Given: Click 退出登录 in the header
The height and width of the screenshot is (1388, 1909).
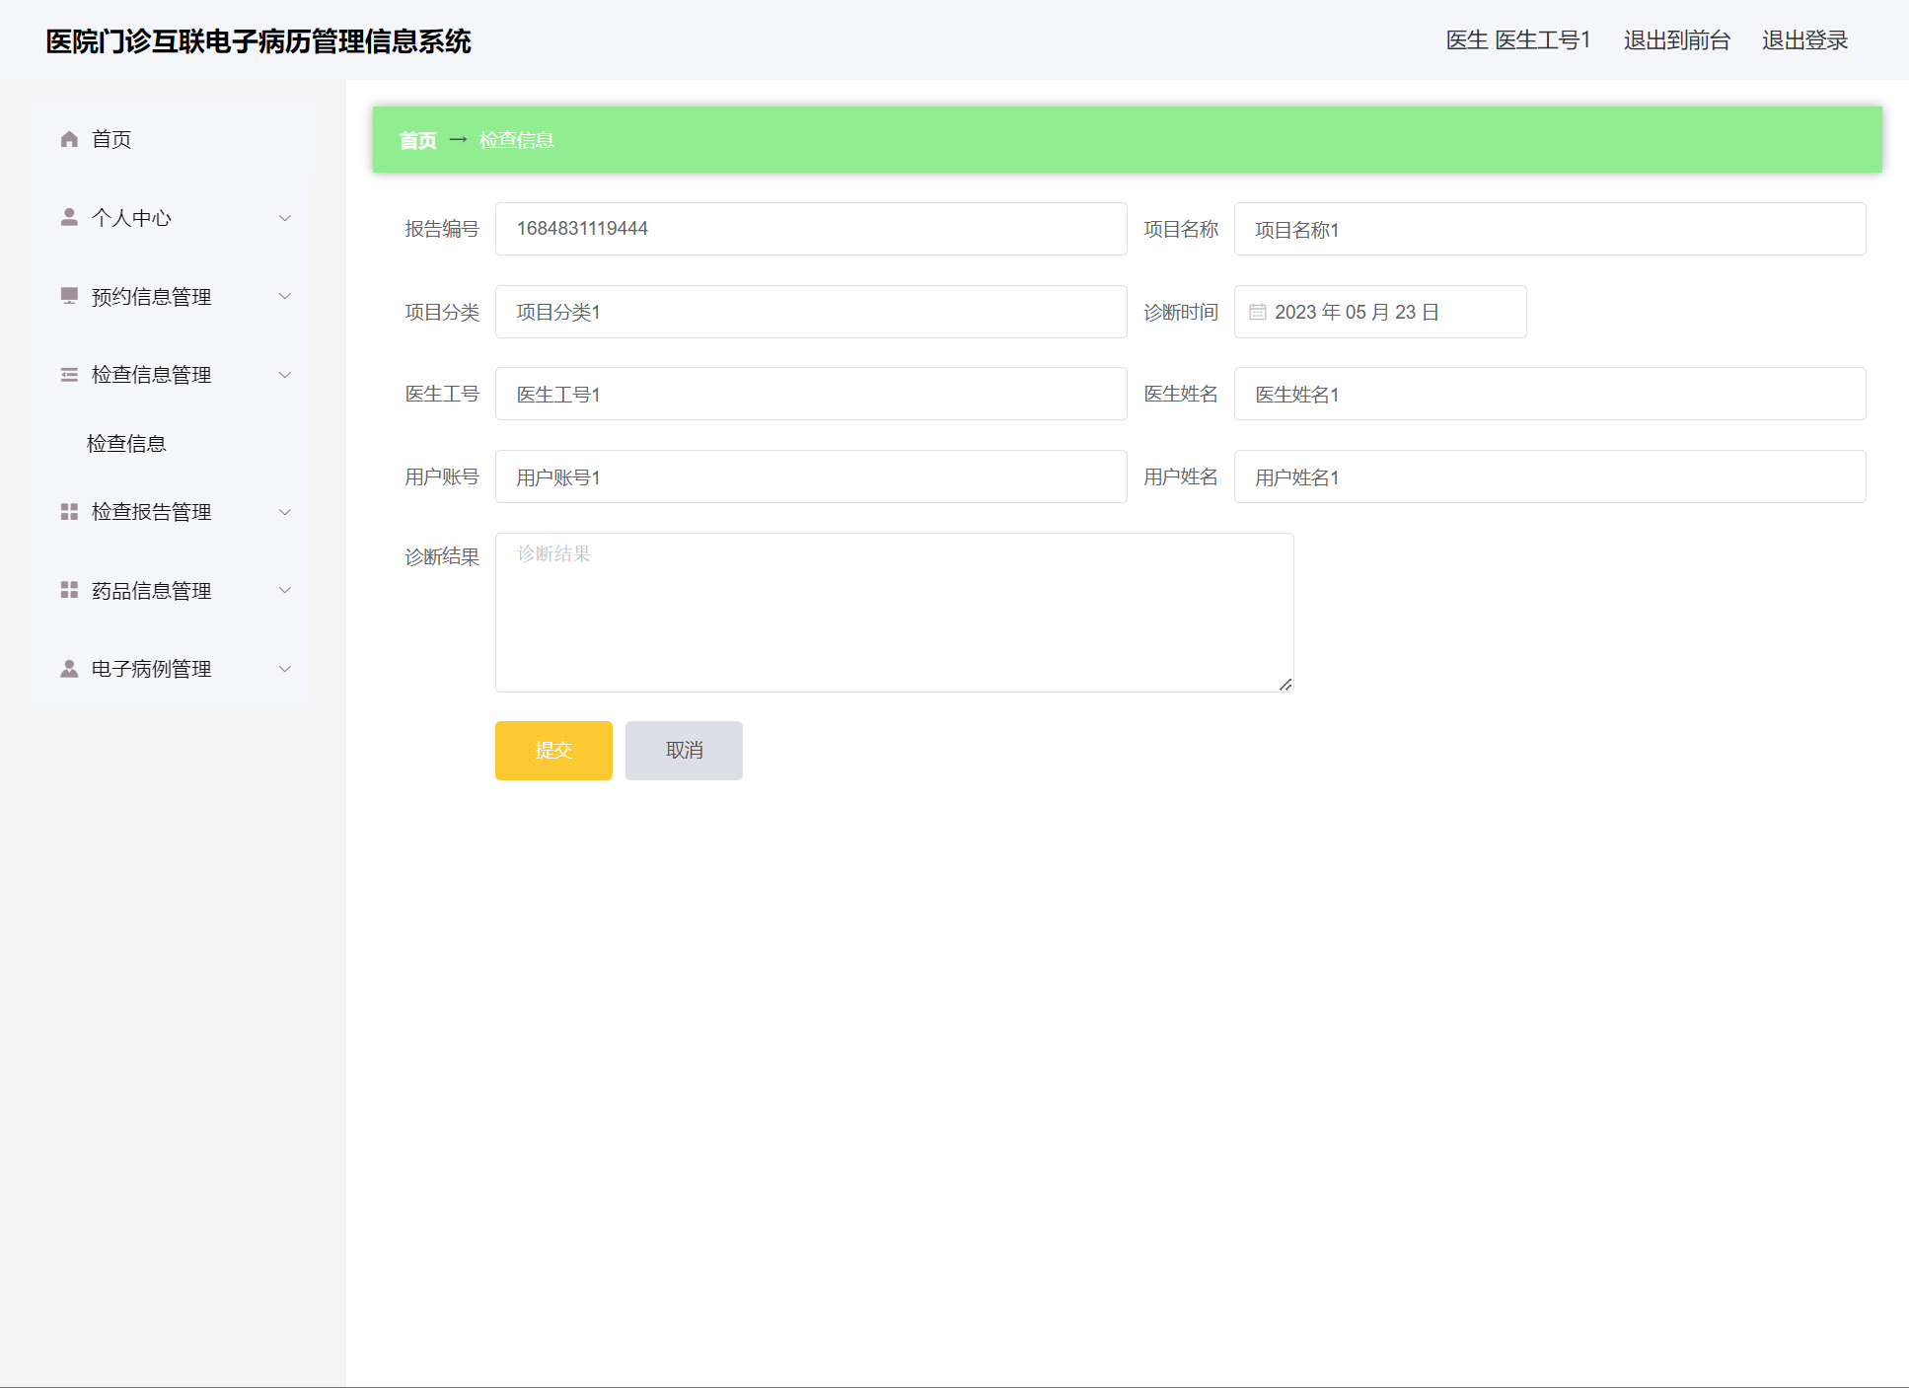Looking at the screenshot, I should [1804, 40].
